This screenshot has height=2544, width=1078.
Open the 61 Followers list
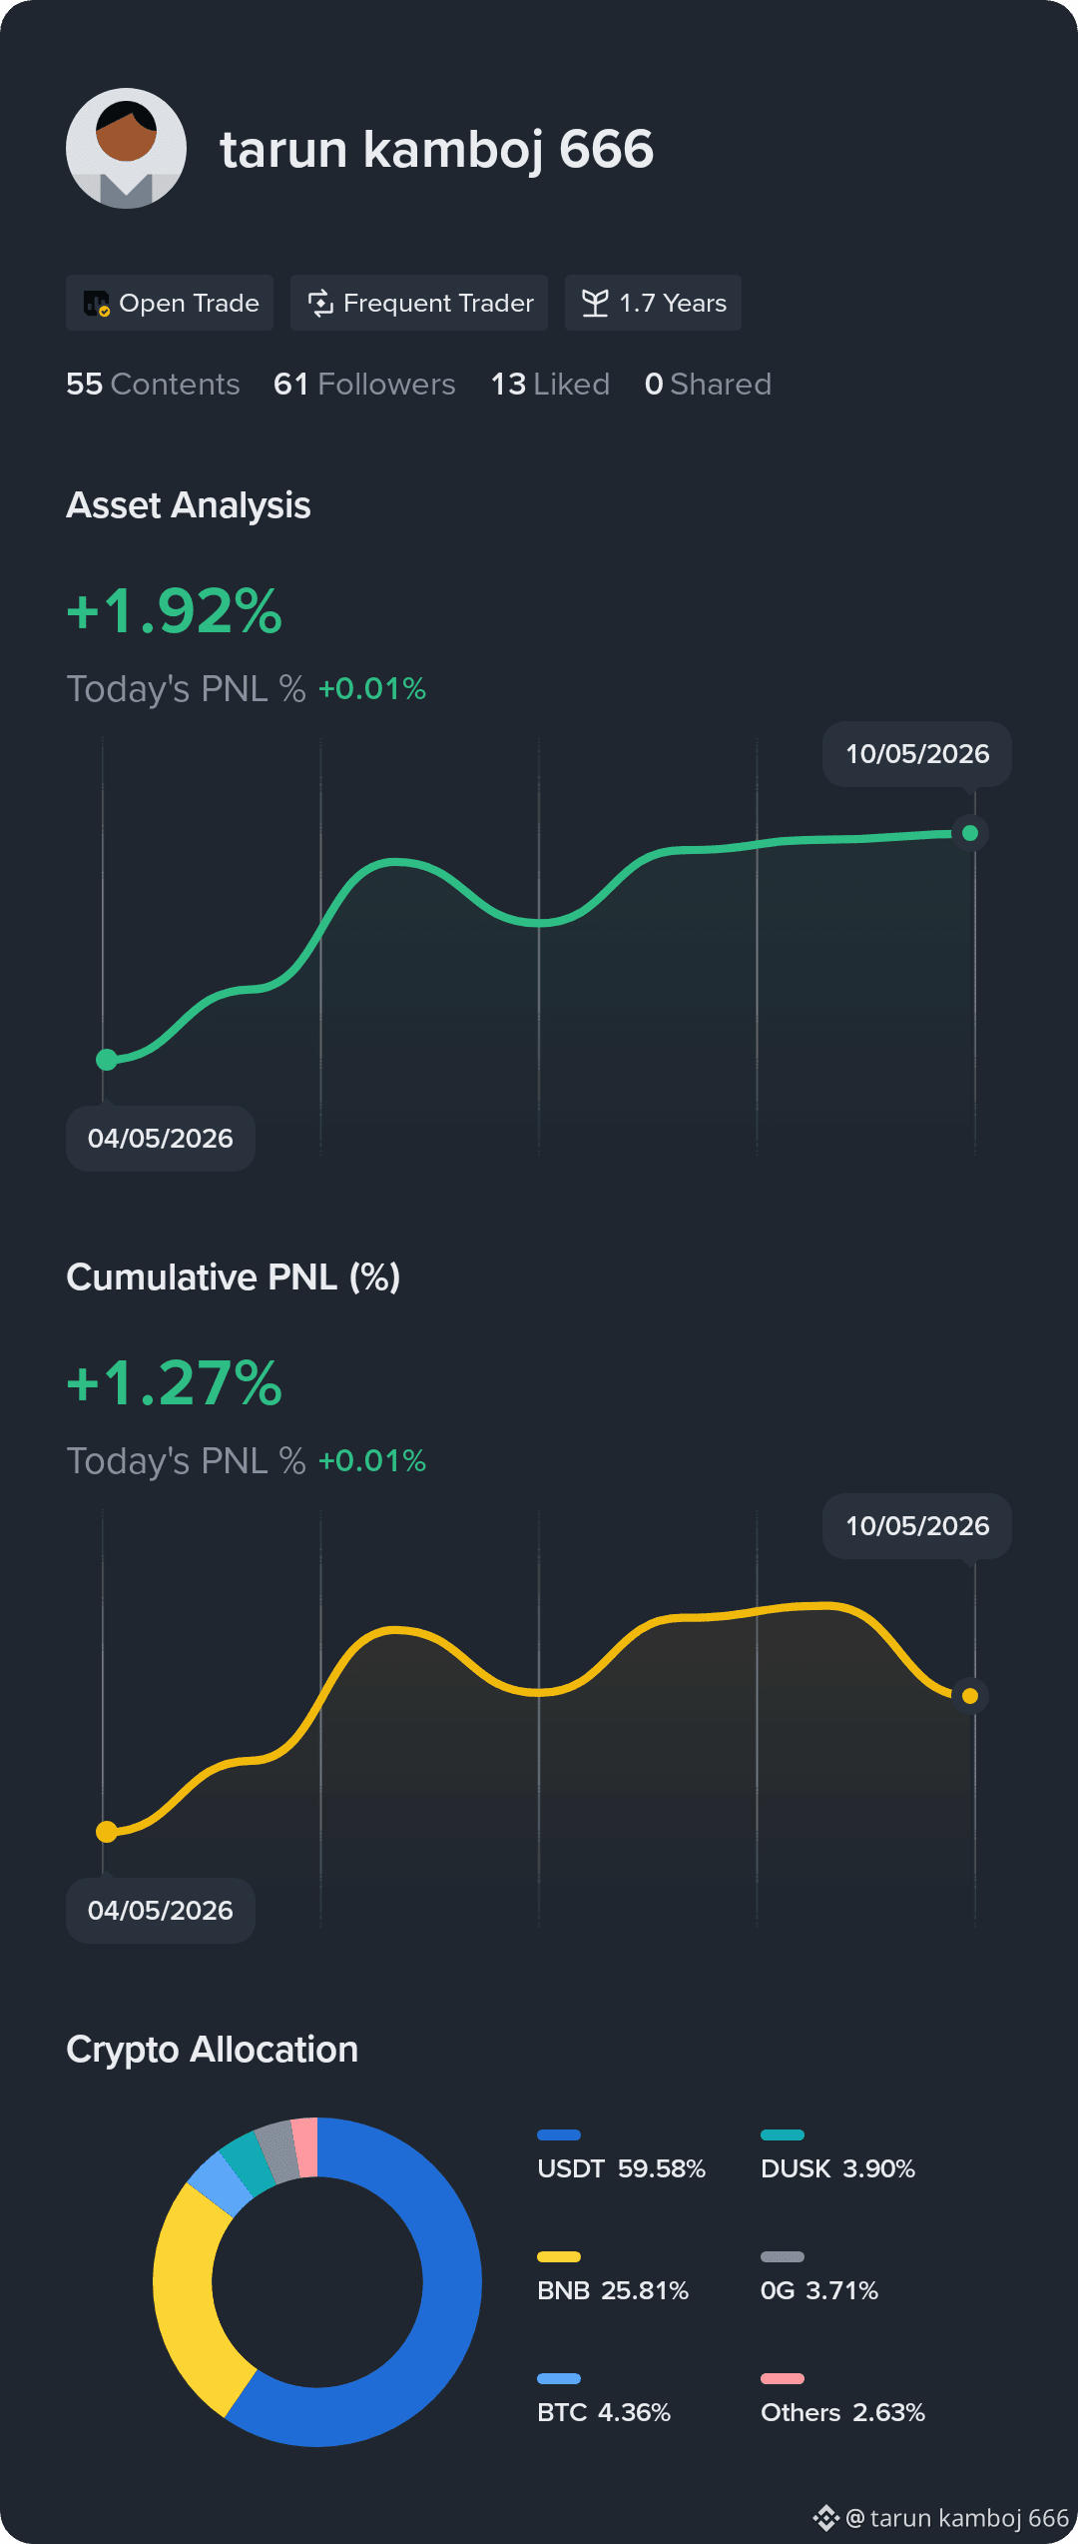(x=364, y=384)
